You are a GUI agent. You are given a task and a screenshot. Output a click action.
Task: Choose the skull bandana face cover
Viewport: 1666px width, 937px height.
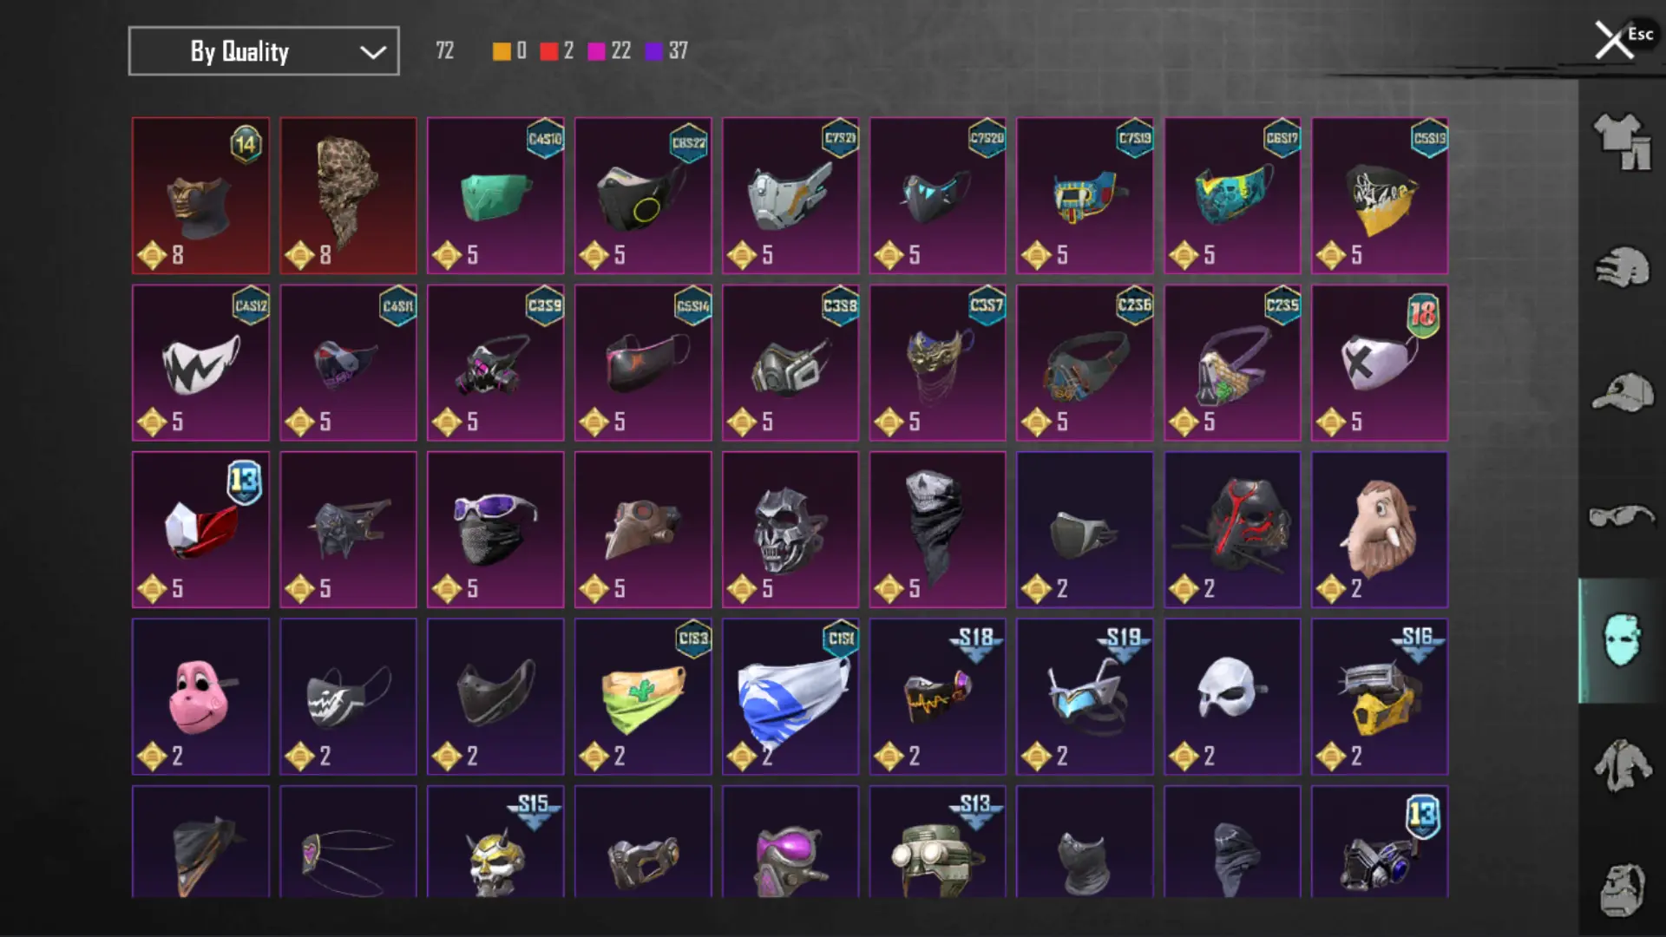938,529
